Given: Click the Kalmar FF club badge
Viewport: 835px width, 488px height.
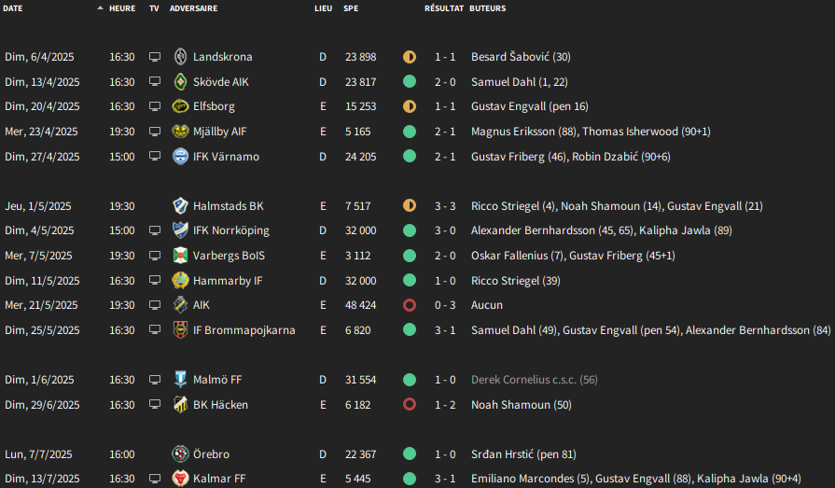Looking at the screenshot, I should (x=180, y=479).
